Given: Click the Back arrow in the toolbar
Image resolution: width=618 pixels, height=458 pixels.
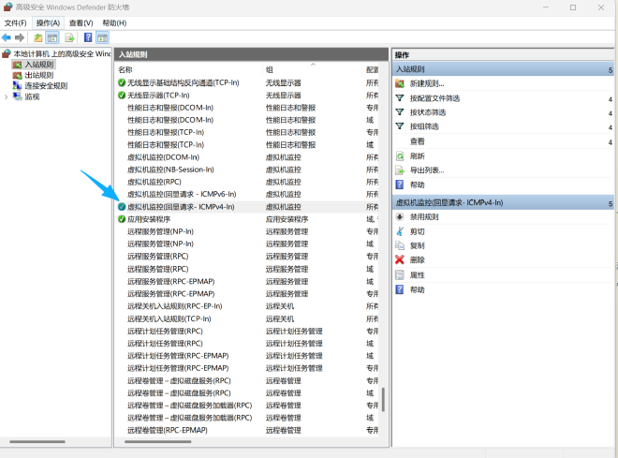Looking at the screenshot, I should 7,37.
